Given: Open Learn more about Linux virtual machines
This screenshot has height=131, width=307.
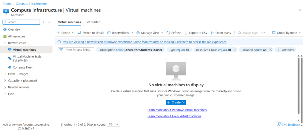Looking at the screenshot, I should [x=174, y=116].
